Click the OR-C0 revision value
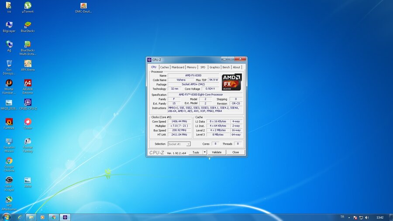The image size is (393, 221). [236, 103]
